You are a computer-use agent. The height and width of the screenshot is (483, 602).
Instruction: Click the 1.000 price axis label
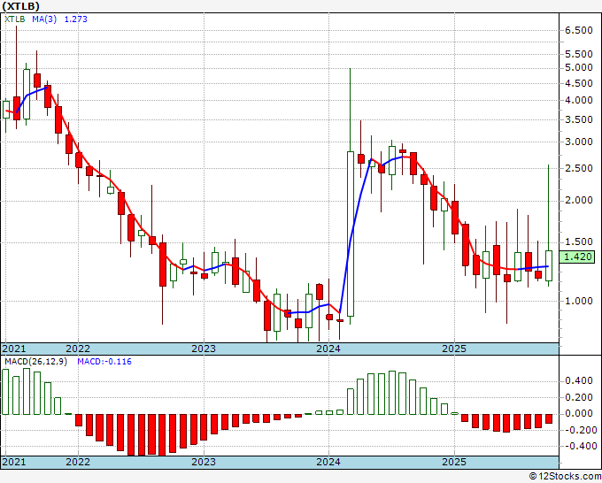[579, 302]
